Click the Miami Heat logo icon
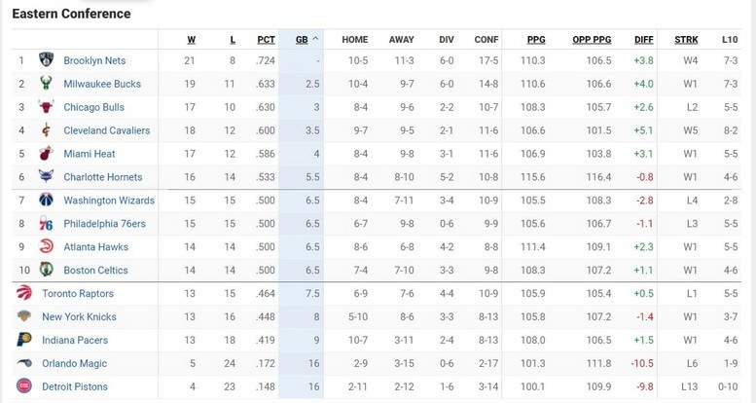The image size is (756, 403). 46,154
